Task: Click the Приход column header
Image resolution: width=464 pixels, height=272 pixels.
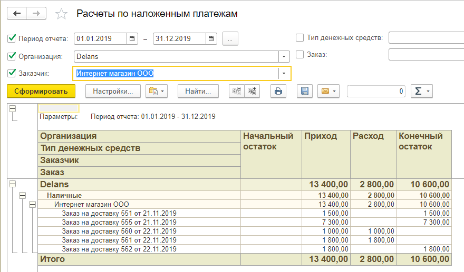Action: pos(326,155)
